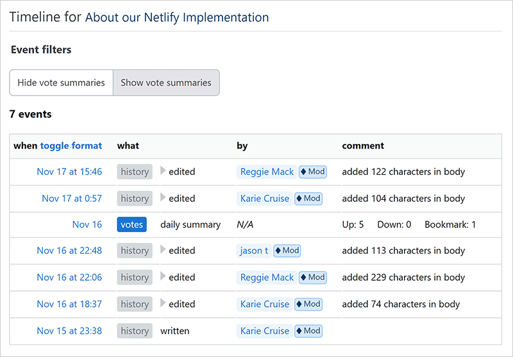
Task: Select Hide vote summaries filter
Action: tap(61, 83)
